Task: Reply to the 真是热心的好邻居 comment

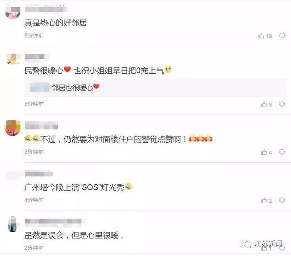Action: pyautogui.click(x=282, y=35)
